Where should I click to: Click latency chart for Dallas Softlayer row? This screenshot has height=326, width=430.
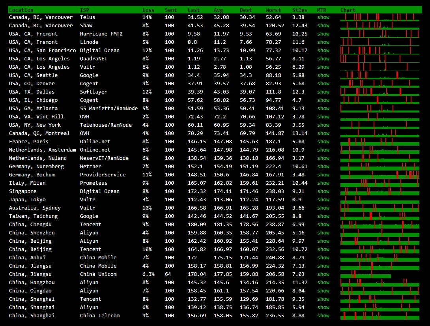[380, 92]
